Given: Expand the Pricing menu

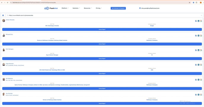Looking at the screenshot, I should (99, 8).
